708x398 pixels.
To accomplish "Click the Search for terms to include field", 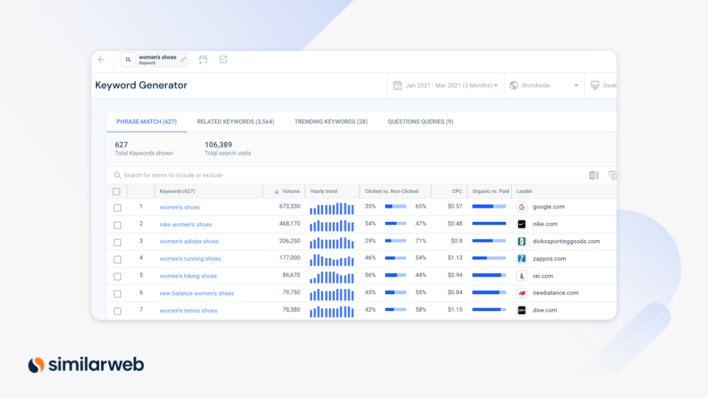I will coord(347,175).
